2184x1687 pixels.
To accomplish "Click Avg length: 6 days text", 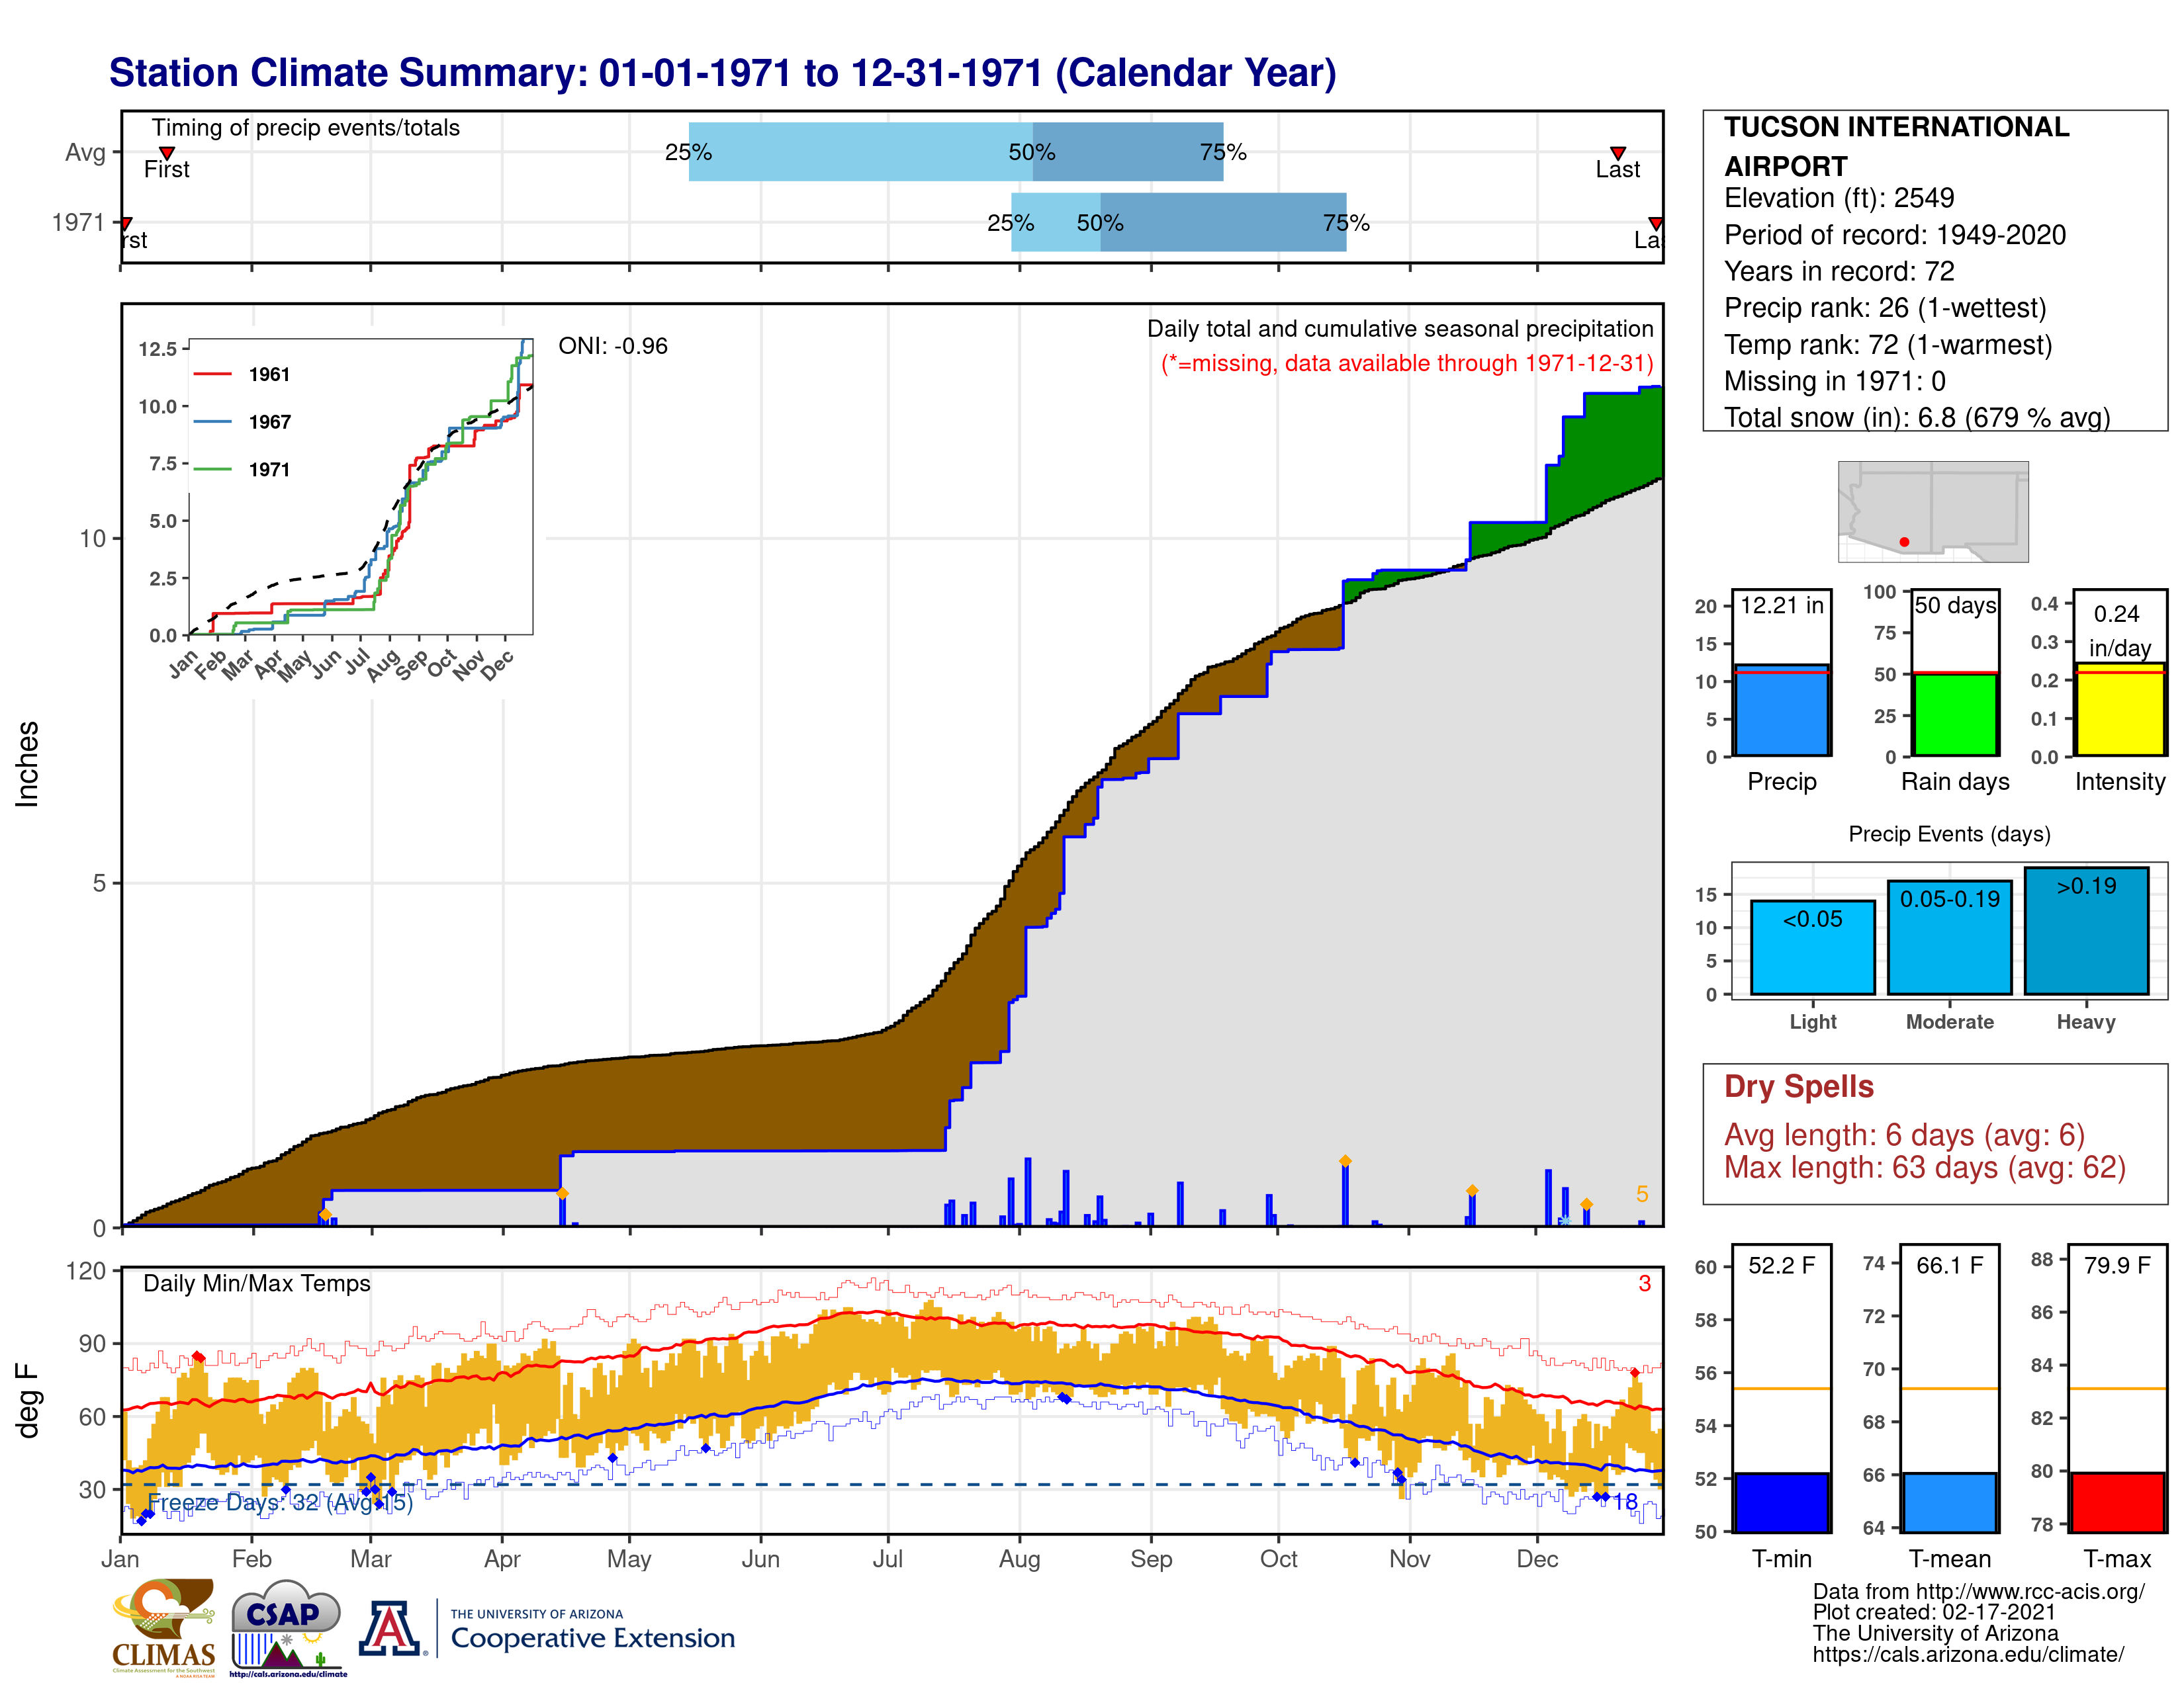I will (x=1904, y=1135).
